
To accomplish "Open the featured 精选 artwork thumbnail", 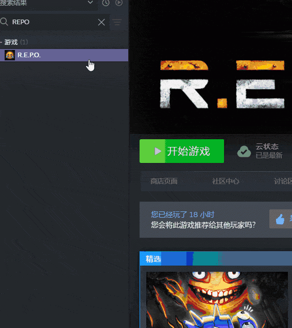I will tap(217, 300).
